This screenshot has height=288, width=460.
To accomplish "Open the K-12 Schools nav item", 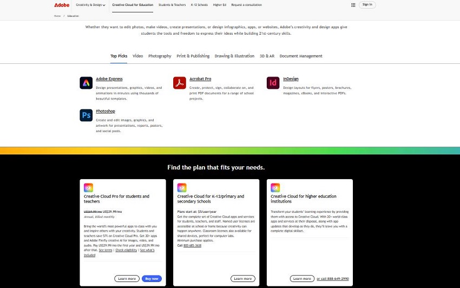I will pos(199,5).
